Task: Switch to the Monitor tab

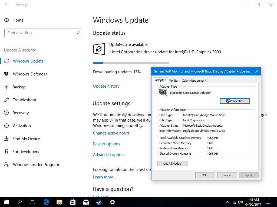Action: [174, 81]
